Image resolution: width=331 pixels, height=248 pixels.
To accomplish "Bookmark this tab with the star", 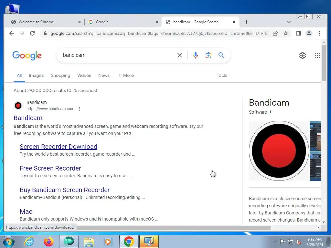I will click(286, 33).
